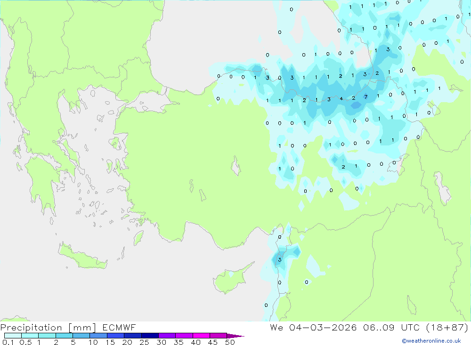471x345 pixels.
Task: Pick the 10–15 mm legend color swatch
Action: (x=98, y=336)
